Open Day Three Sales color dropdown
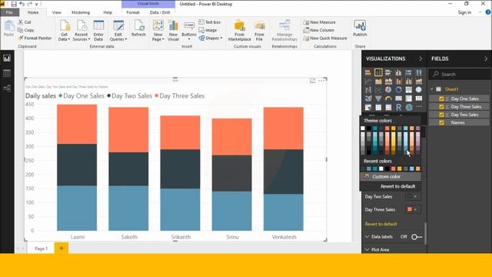This screenshot has width=492, height=277. click(413, 209)
